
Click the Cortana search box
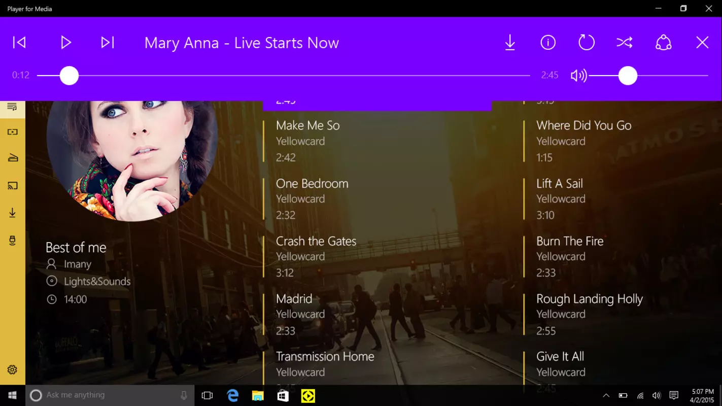pyautogui.click(x=110, y=395)
